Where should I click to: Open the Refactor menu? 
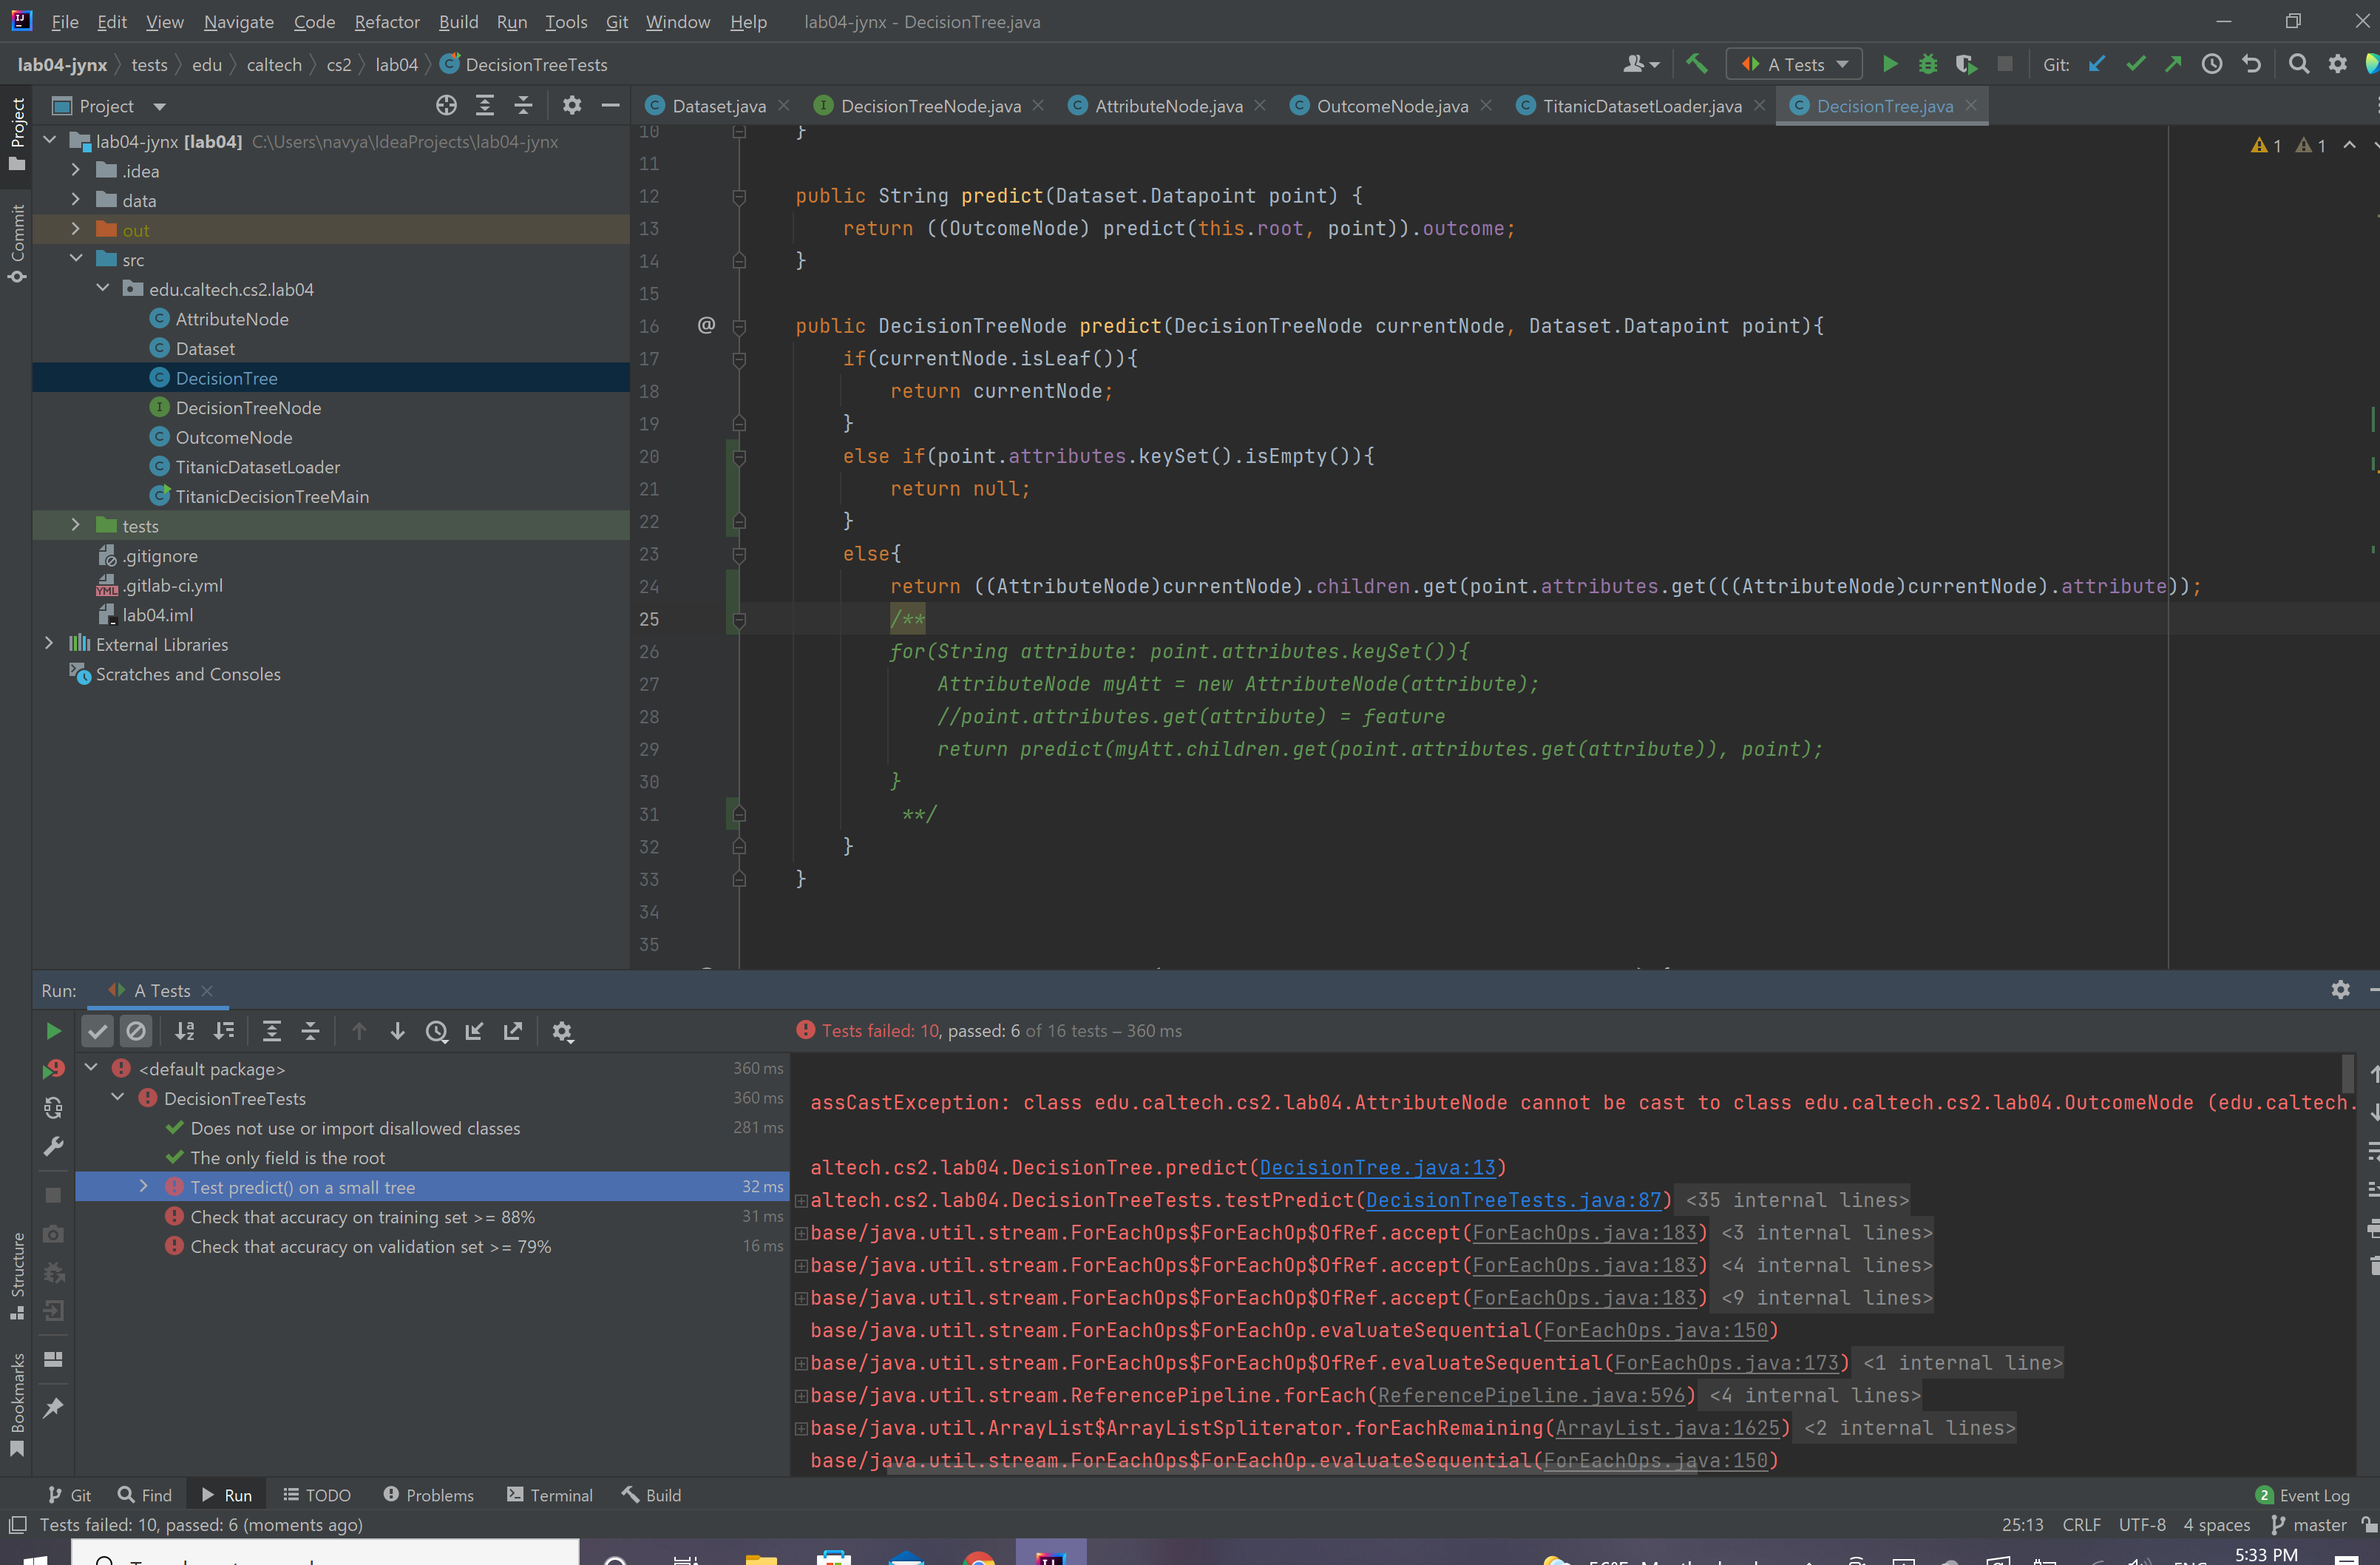click(x=386, y=21)
